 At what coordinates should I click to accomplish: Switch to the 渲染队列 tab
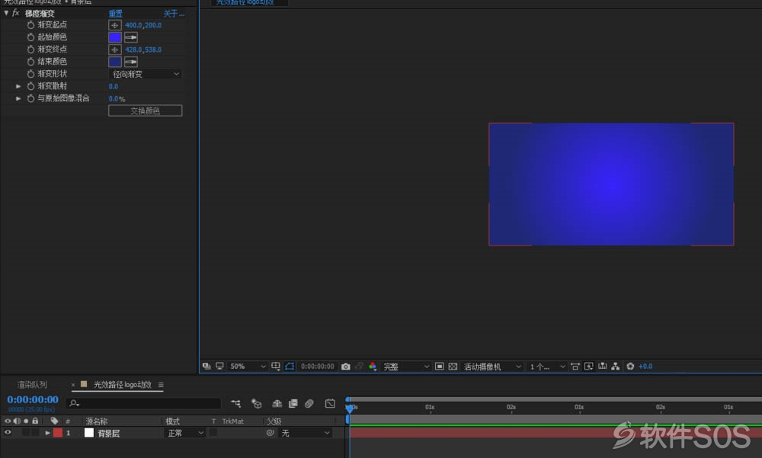32,385
